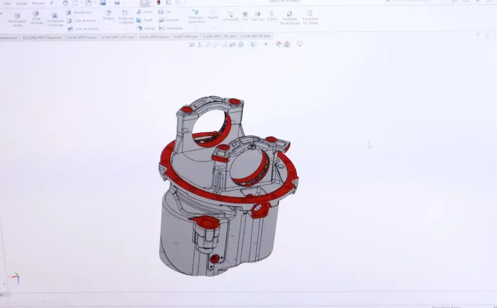Click the Feder rib tool
This screenshot has height=308, width=497.
(145, 12)
